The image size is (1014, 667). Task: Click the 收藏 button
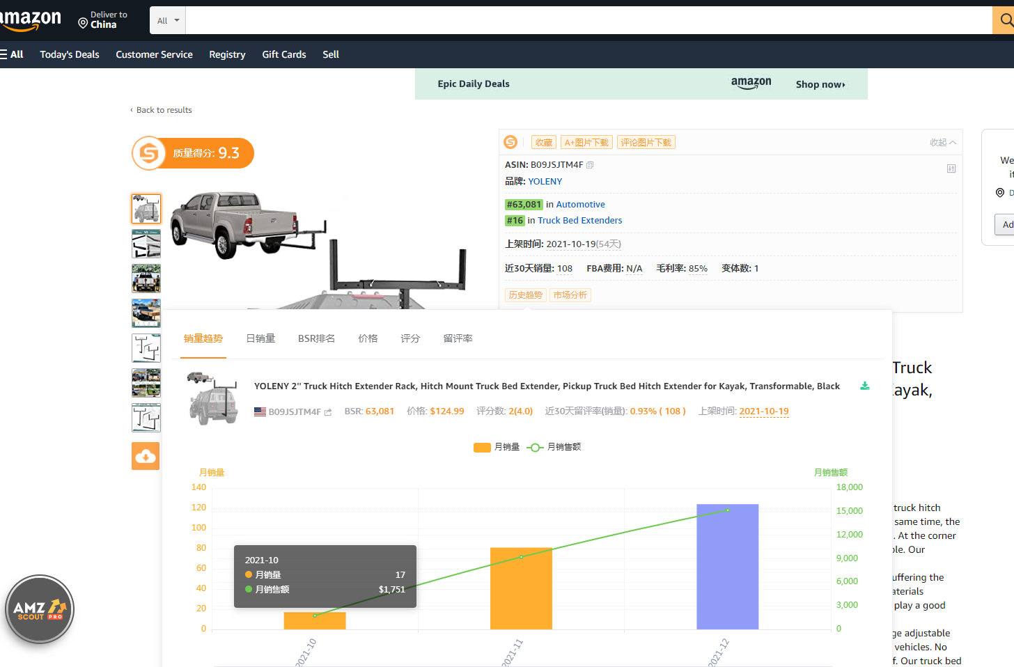point(544,142)
